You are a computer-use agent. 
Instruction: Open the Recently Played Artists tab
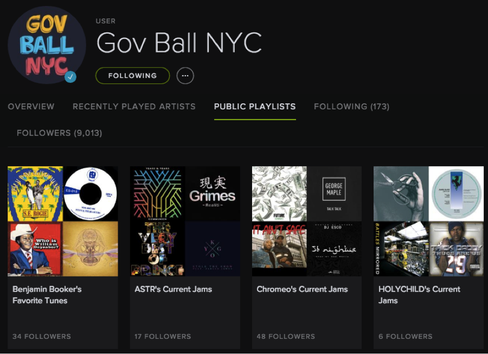click(134, 107)
